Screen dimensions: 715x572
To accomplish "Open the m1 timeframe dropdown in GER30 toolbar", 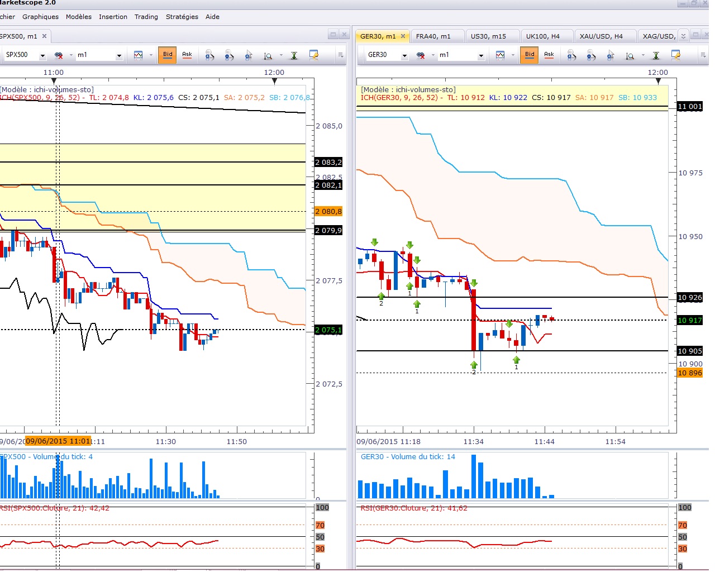I will click(481, 55).
